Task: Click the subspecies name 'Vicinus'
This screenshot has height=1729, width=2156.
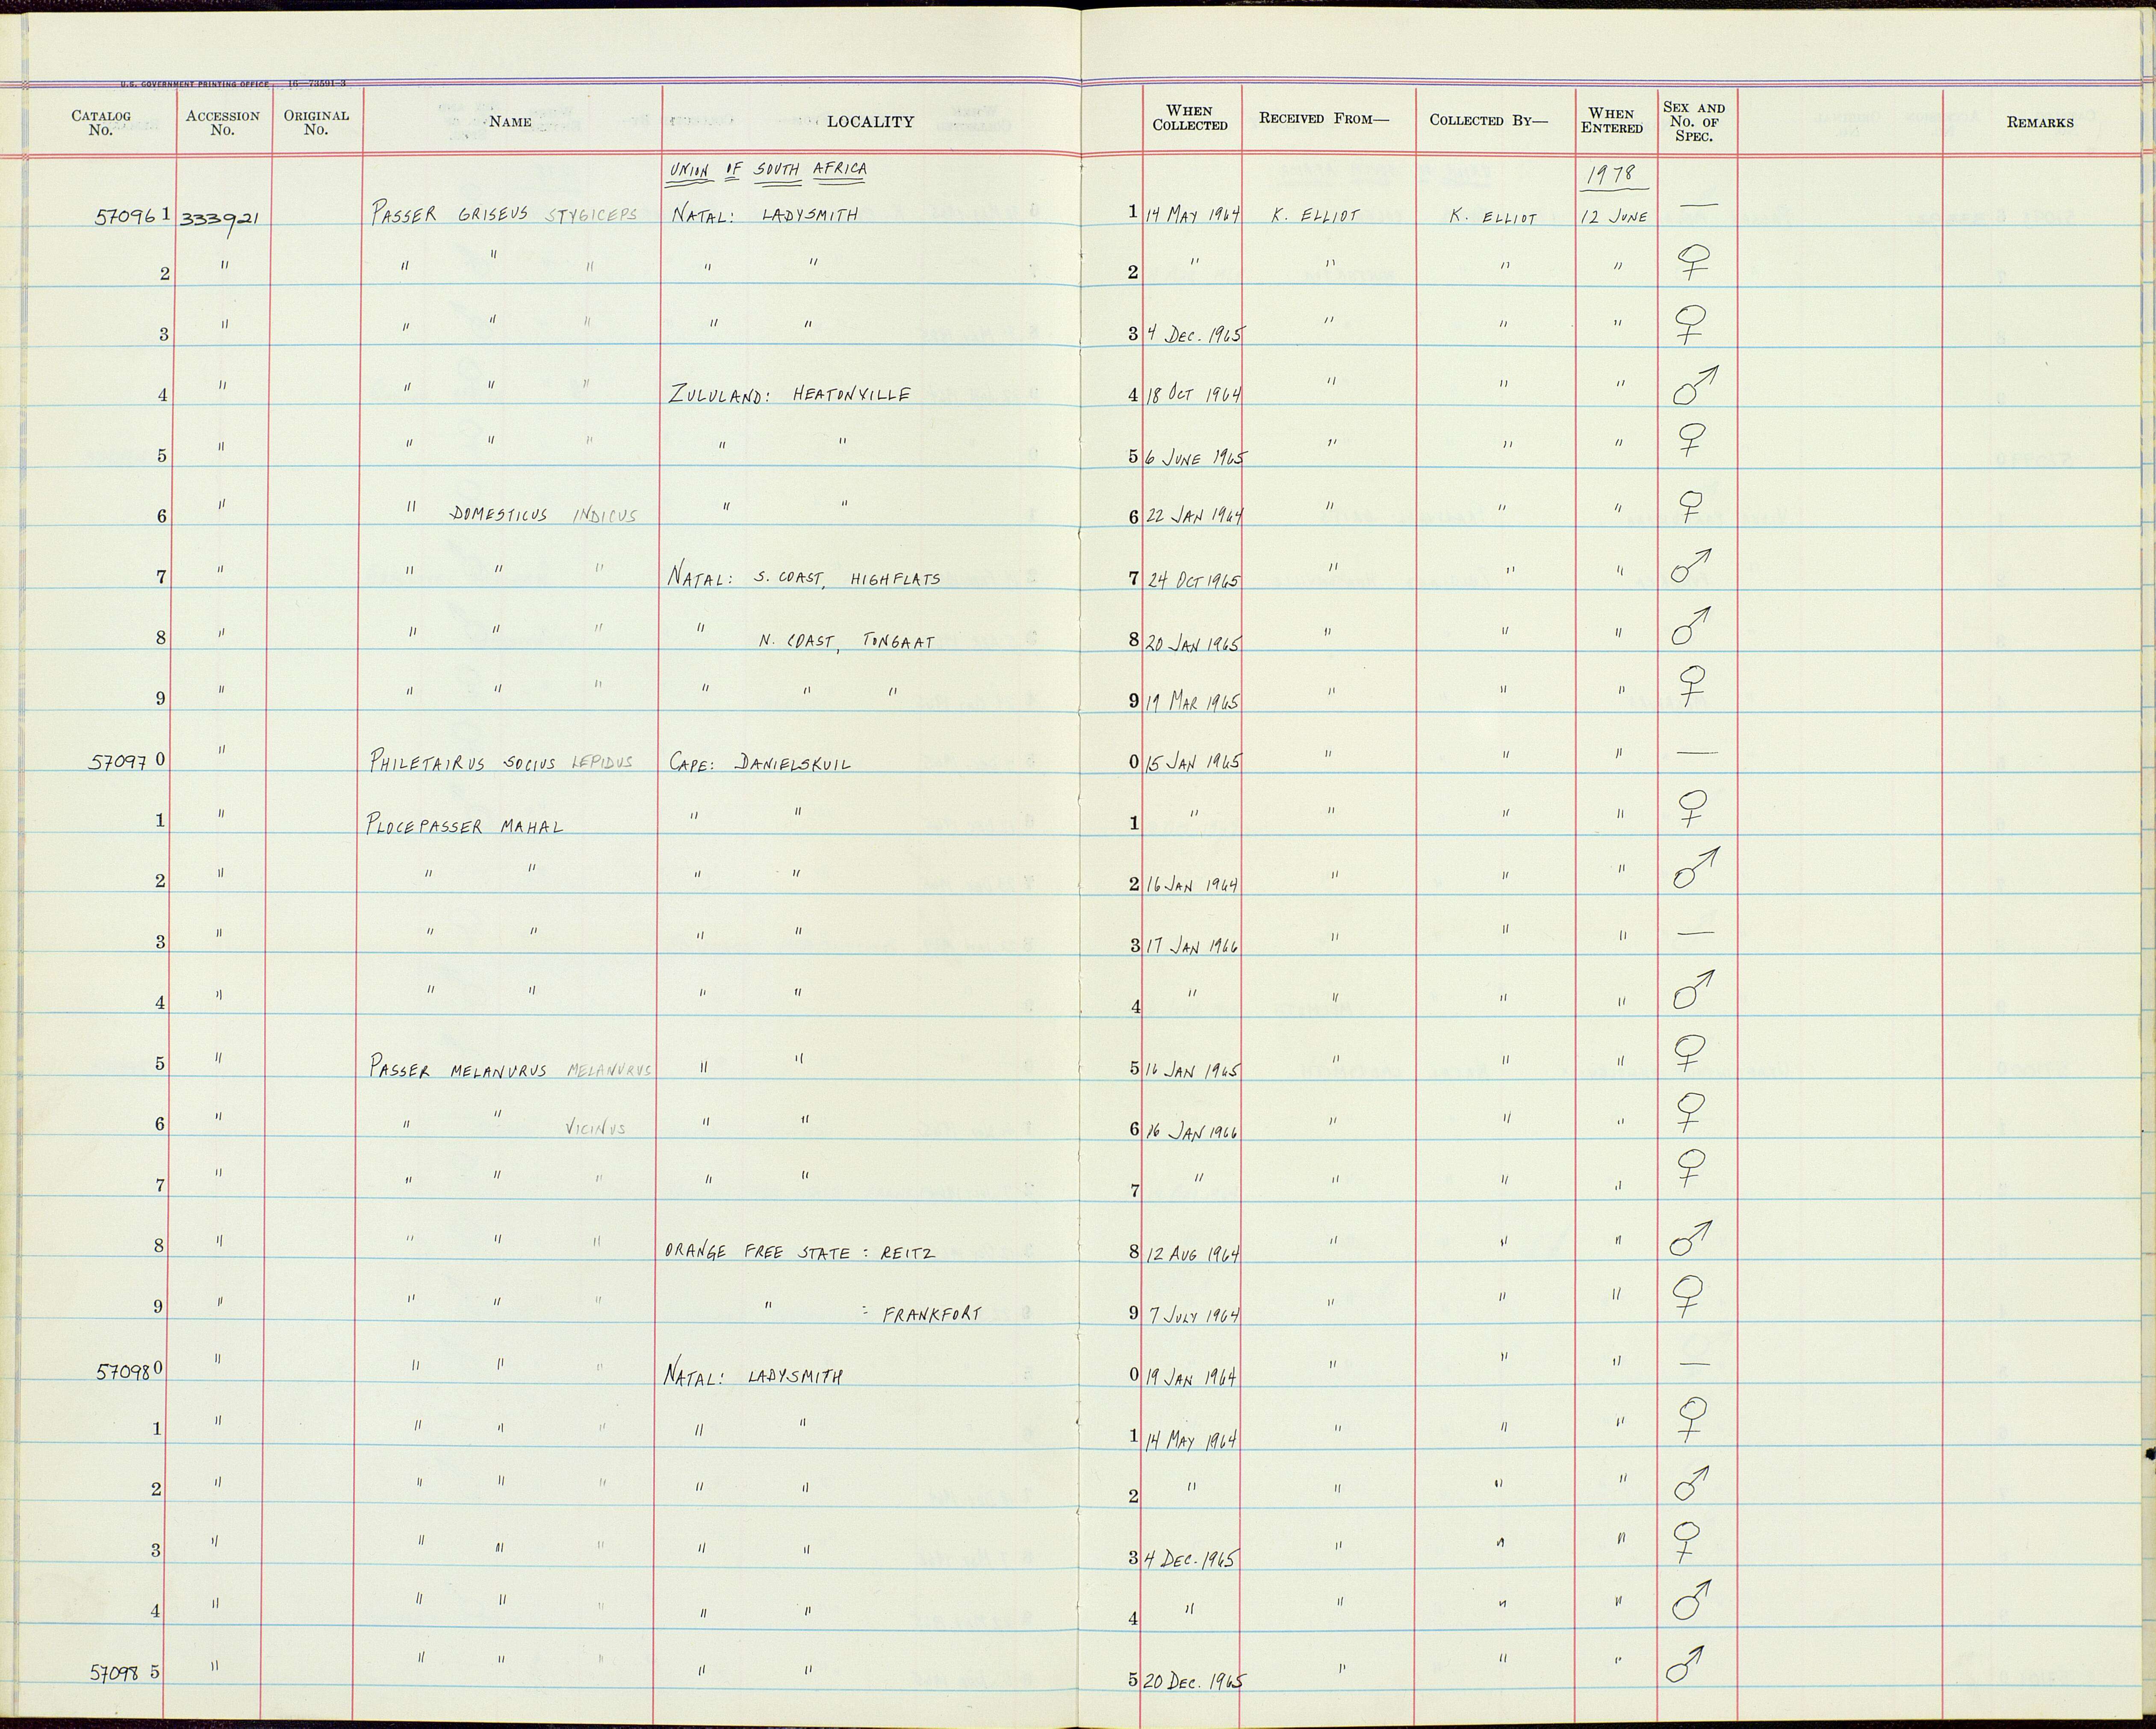Action: 595,1128
